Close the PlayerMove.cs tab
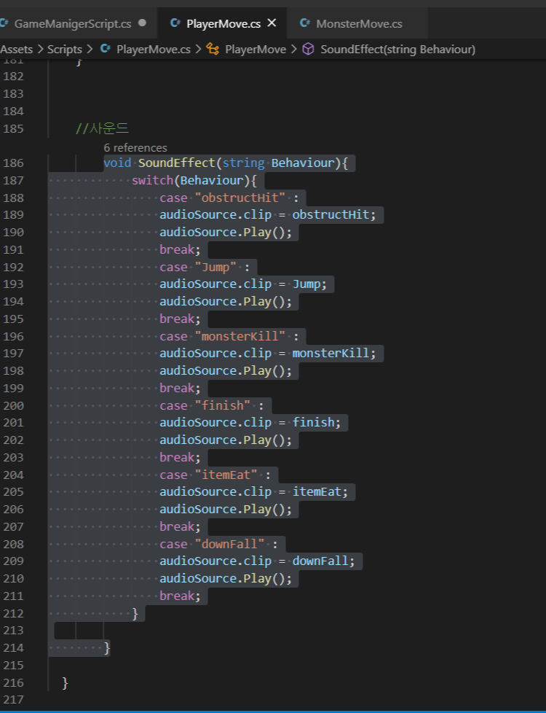The width and height of the screenshot is (546, 713). [x=272, y=23]
